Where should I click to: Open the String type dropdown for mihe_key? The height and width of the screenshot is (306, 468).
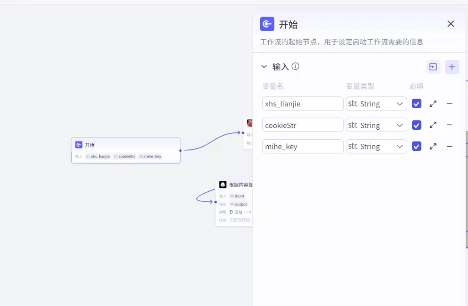376,147
